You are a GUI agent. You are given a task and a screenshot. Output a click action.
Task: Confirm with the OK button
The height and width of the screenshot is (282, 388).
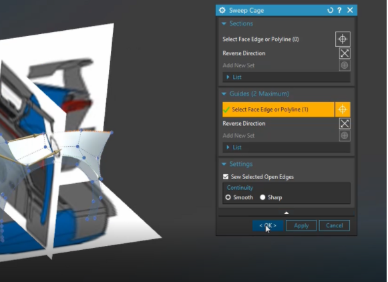(x=268, y=225)
